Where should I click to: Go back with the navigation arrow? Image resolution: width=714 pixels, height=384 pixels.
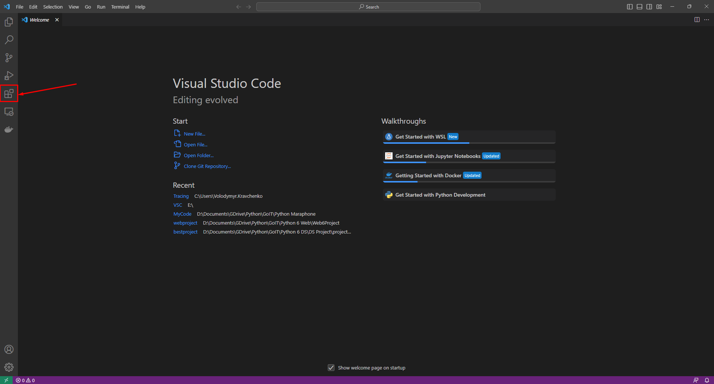click(239, 7)
